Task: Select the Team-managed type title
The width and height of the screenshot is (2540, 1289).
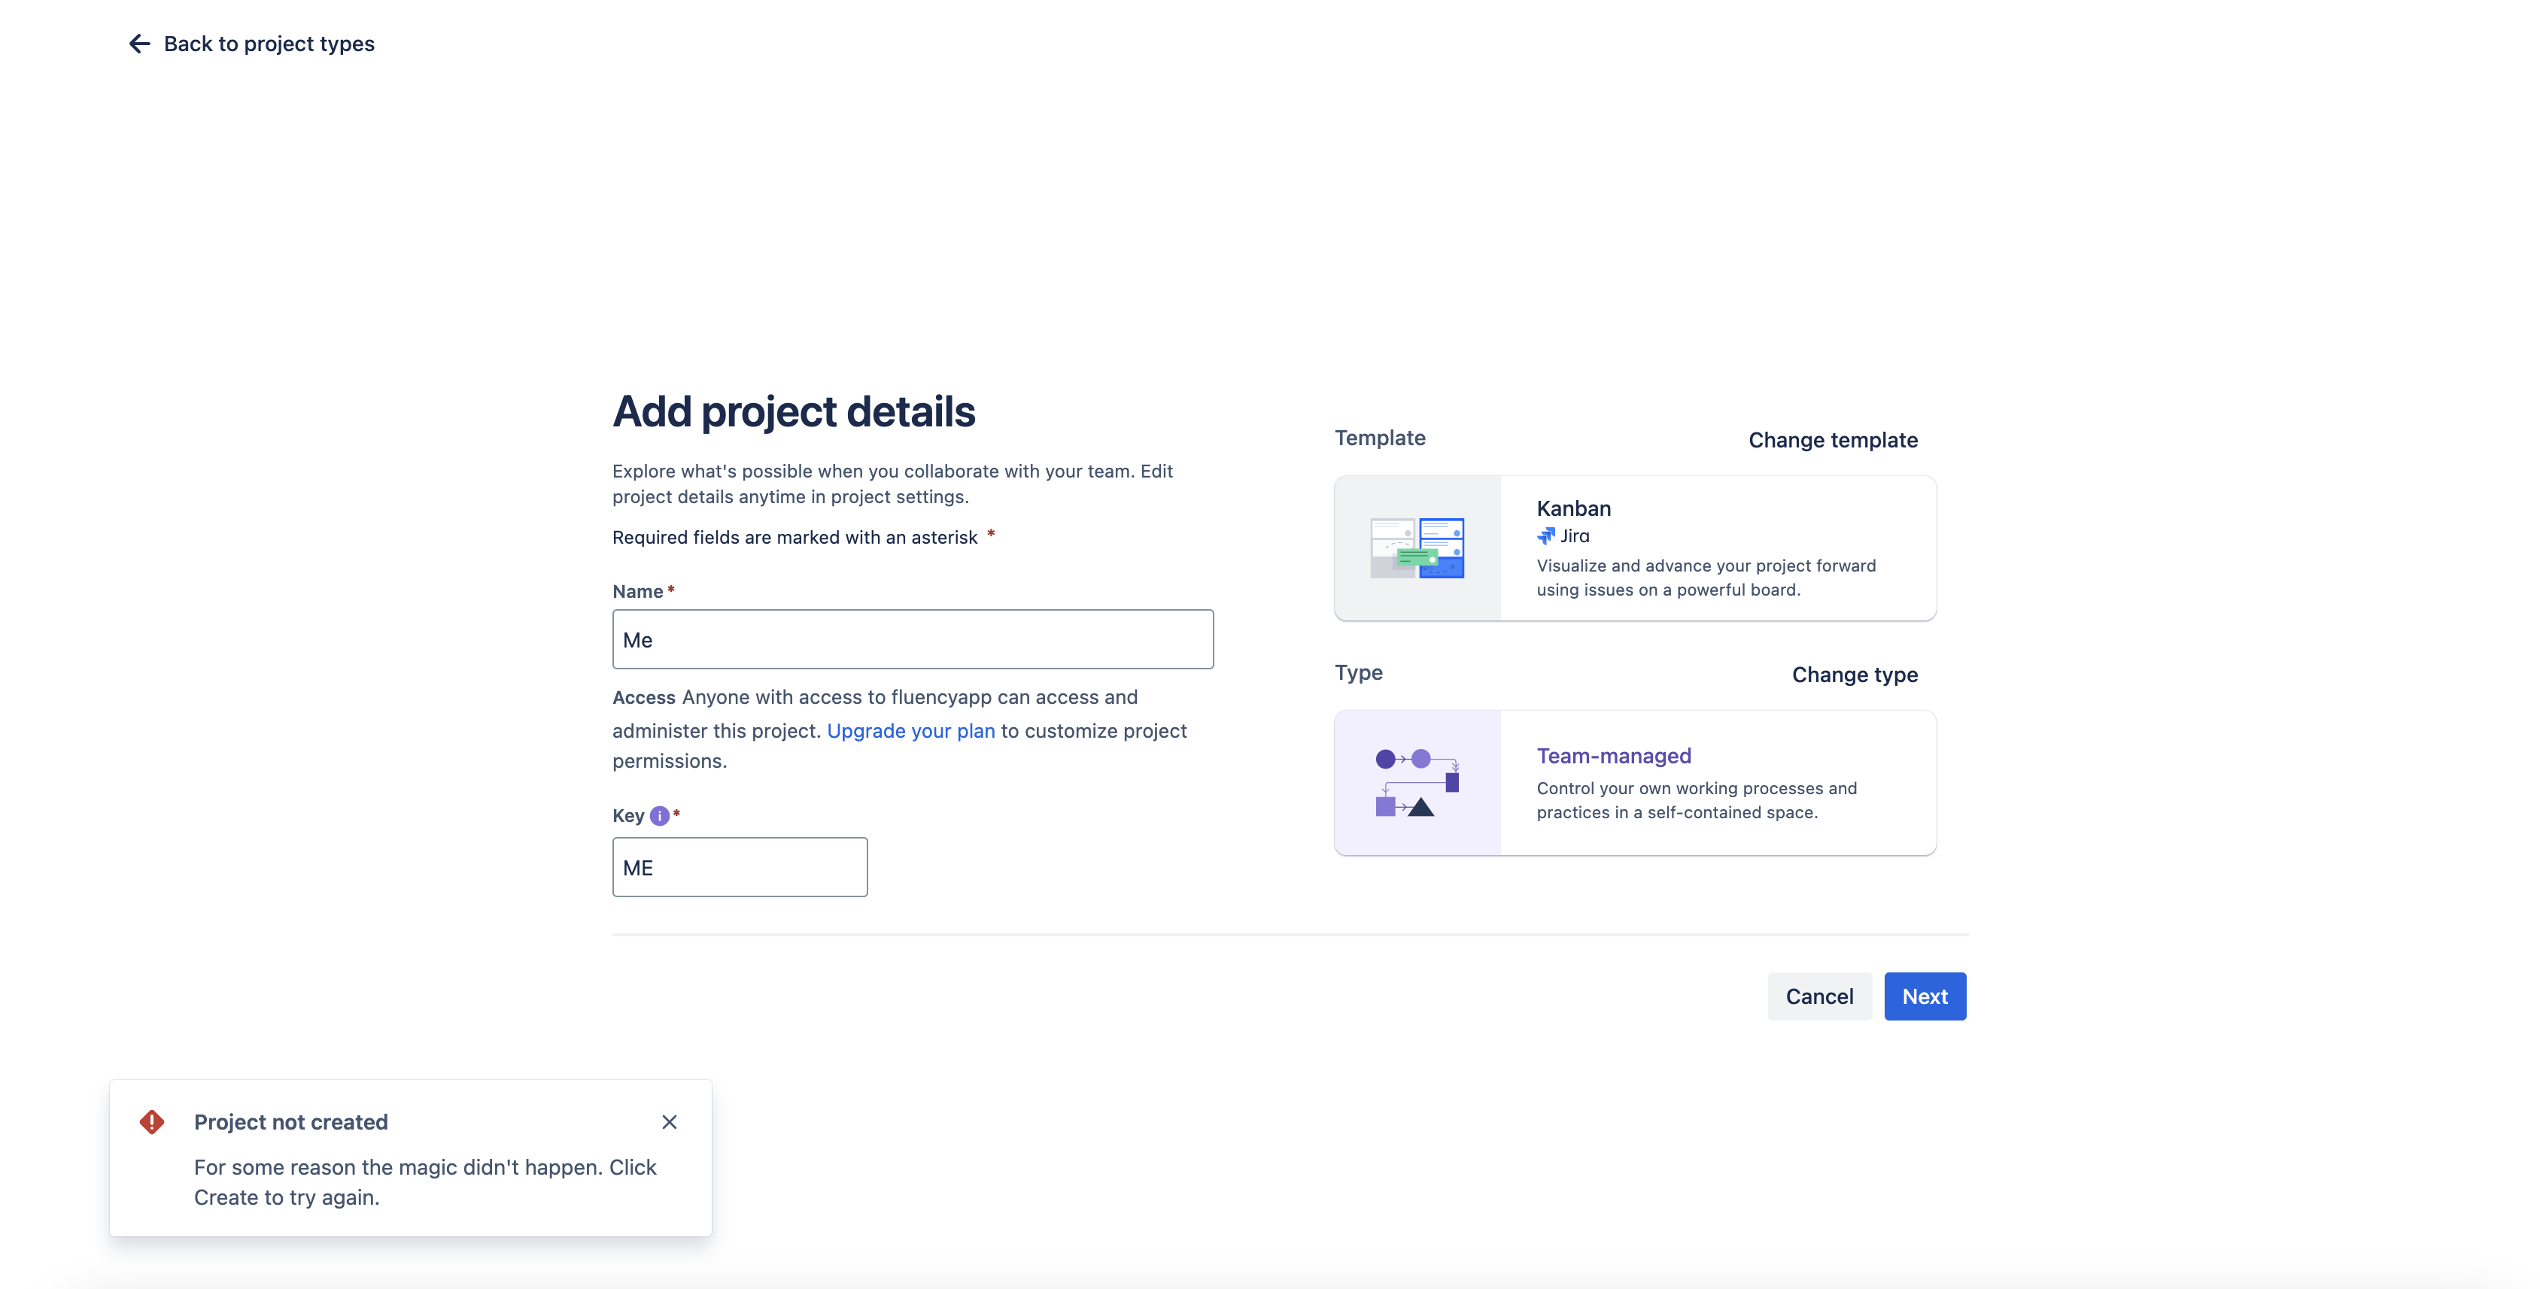Action: 1613,756
